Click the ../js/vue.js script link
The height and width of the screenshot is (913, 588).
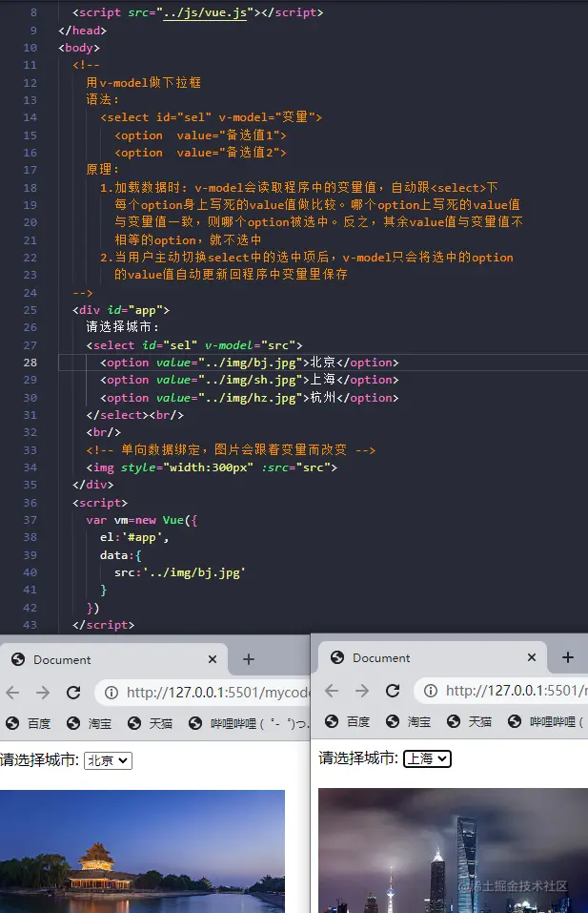click(205, 12)
